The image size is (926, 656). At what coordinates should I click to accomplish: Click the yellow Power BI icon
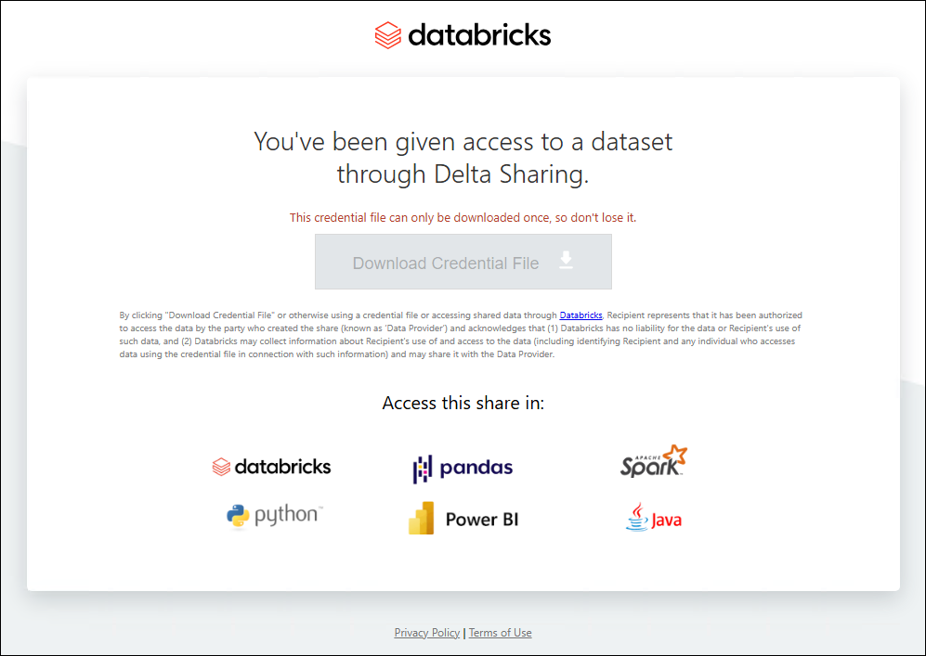[422, 519]
